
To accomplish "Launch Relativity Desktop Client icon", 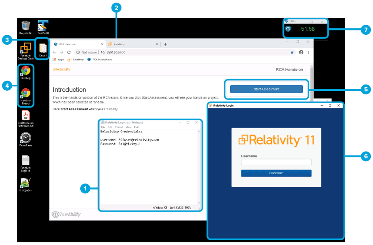I will [x=26, y=51].
